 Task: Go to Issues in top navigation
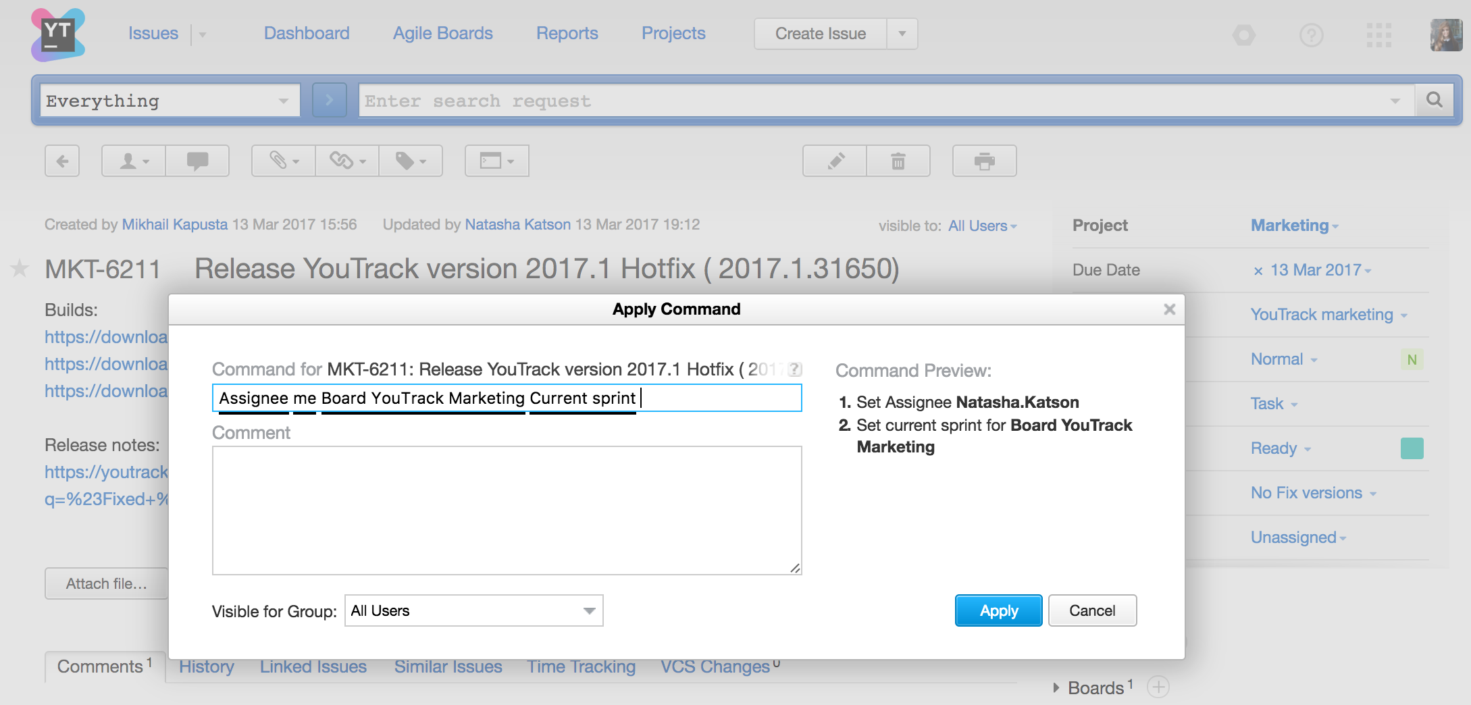tap(153, 33)
